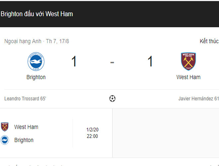Open the Ngoại hạng Anh league link
This screenshot has height=166, width=219.
(x=23, y=41)
